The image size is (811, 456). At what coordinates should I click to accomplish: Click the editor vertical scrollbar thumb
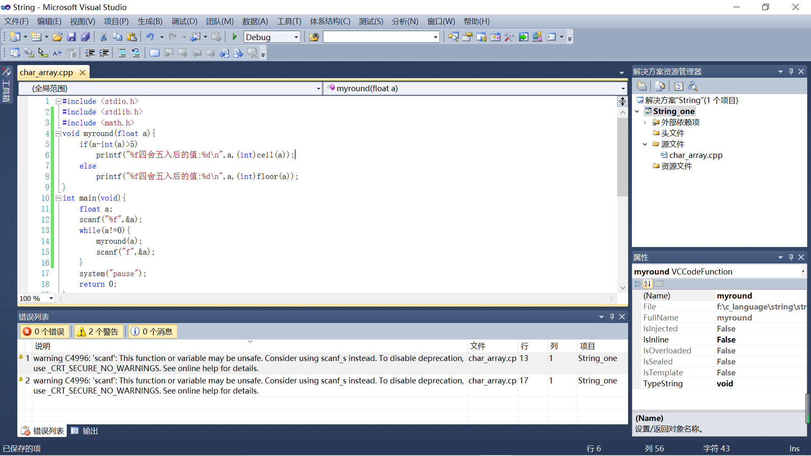click(x=623, y=157)
